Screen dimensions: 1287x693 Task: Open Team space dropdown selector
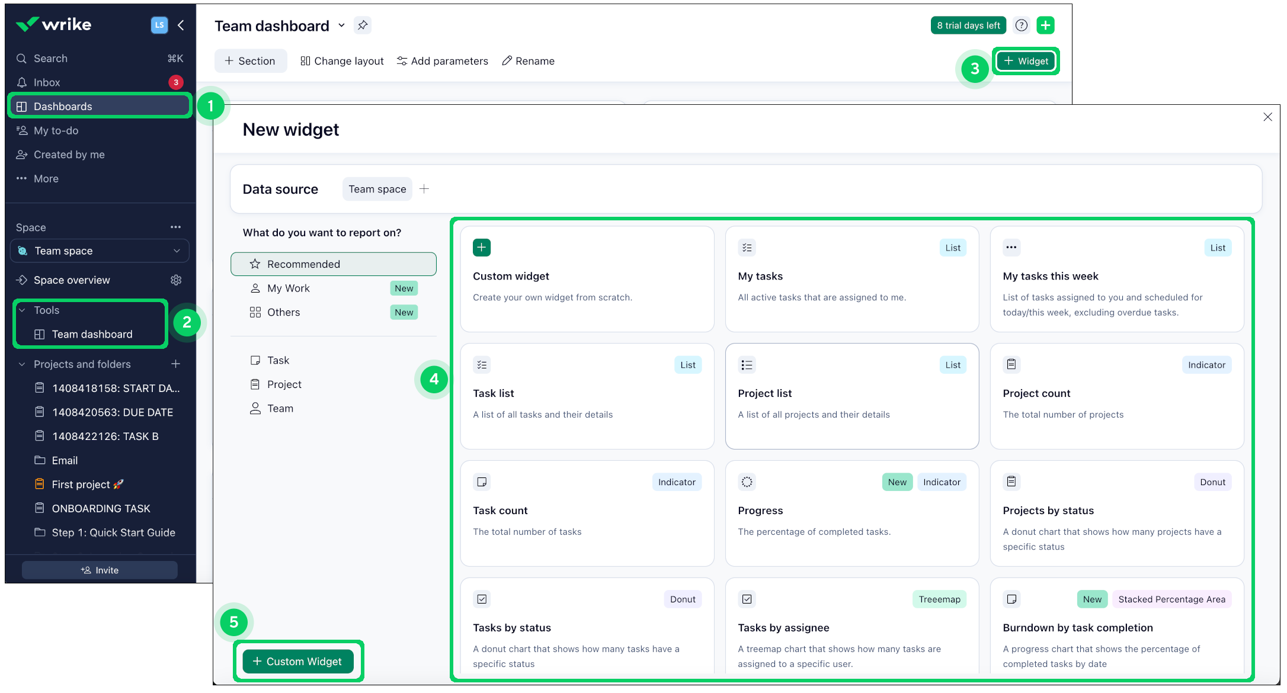(x=100, y=251)
